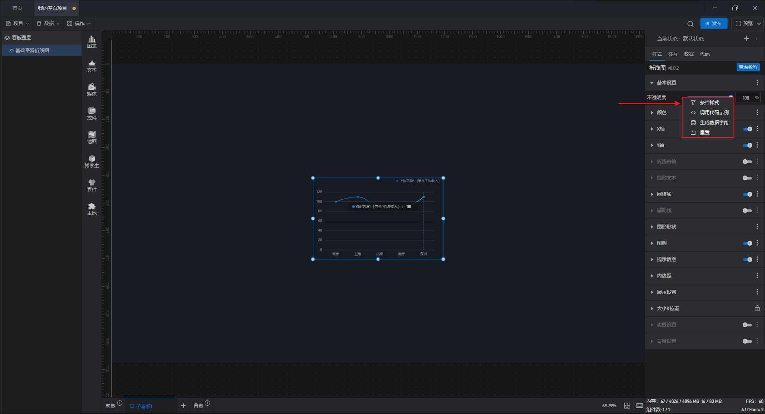Image resolution: width=765 pixels, height=414 pixels.
Task: Enable the 辅助线 switch
Action: click(747, 211)
